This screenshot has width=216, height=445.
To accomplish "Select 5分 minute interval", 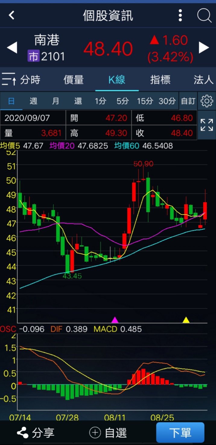I will click(x=122, y=101).
